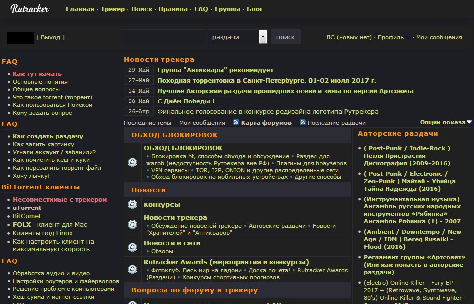Click the RSS icon beside Карта форумов
This screenshot has width=474, height=304.
[236, 122]
